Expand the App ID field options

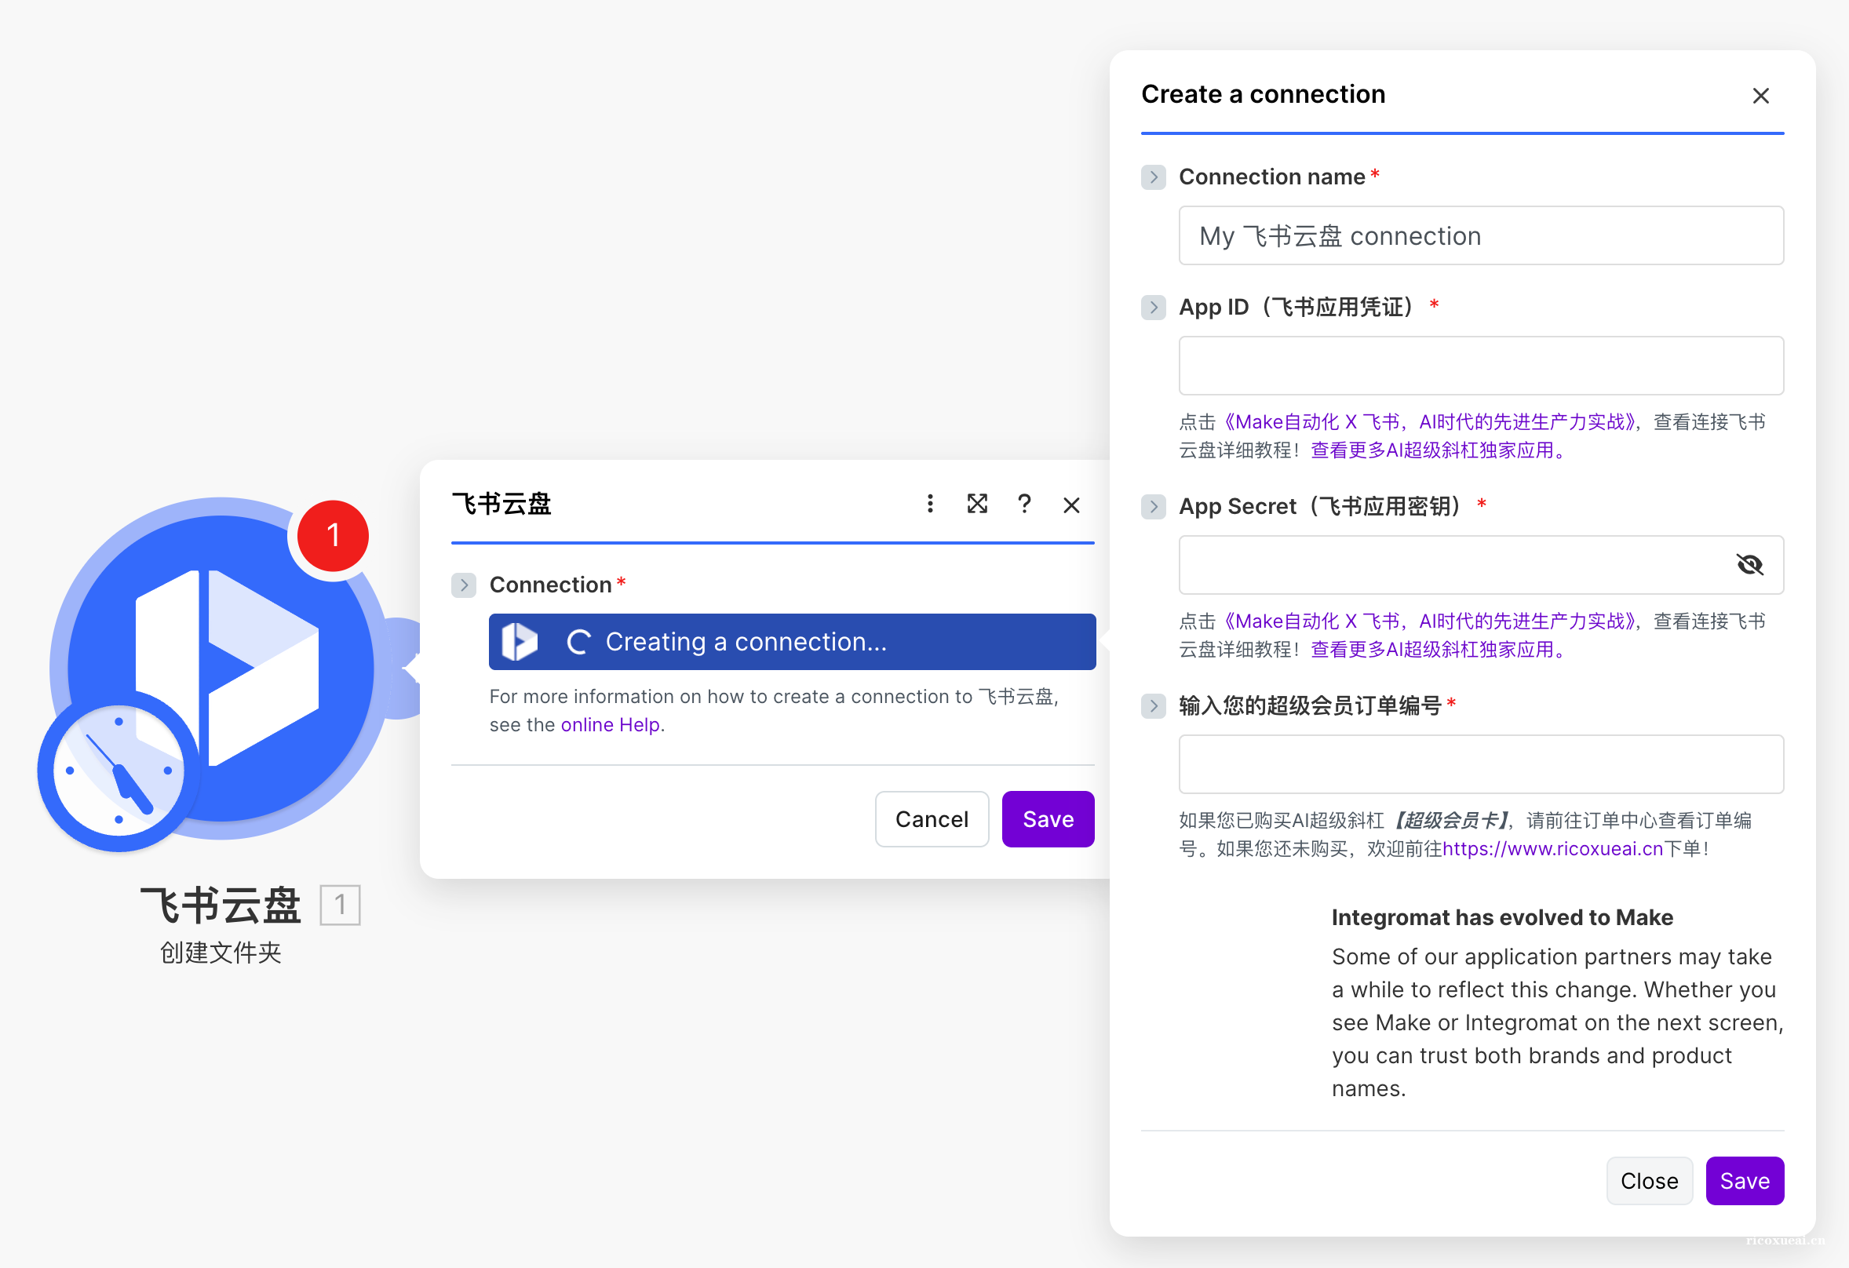click(1153, 307)
